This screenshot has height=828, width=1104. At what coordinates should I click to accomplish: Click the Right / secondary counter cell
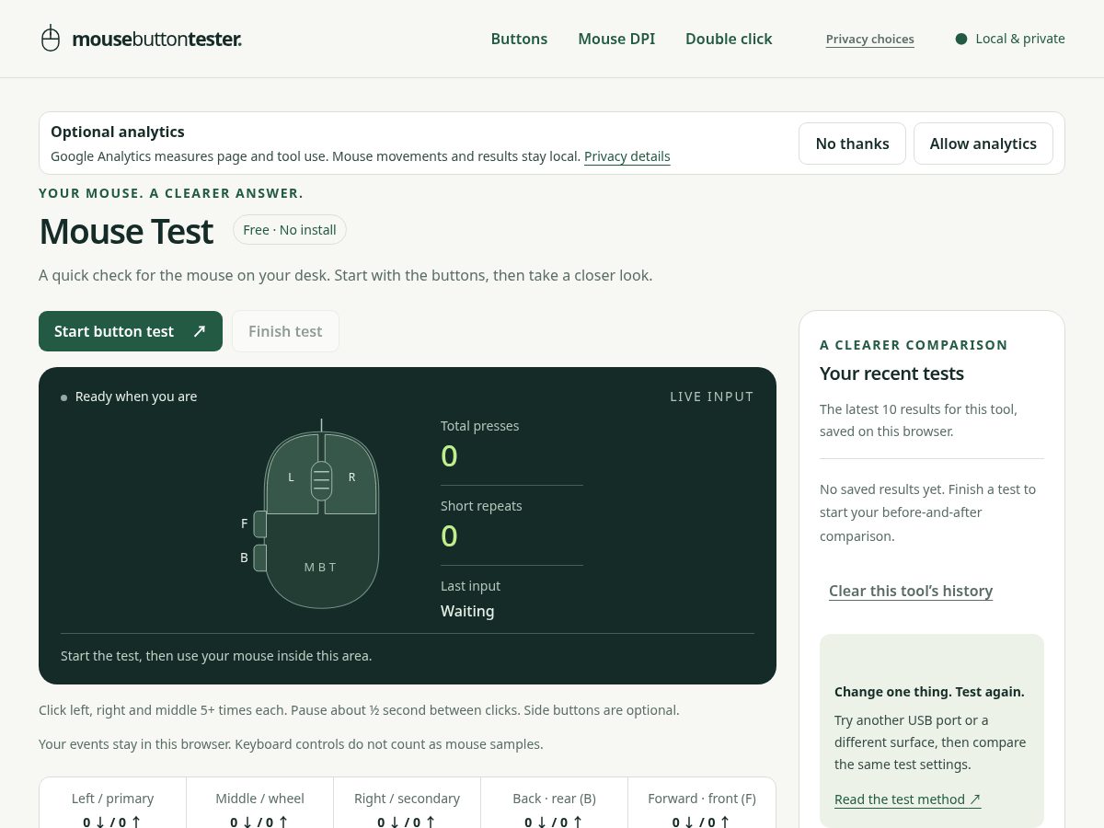407,803
